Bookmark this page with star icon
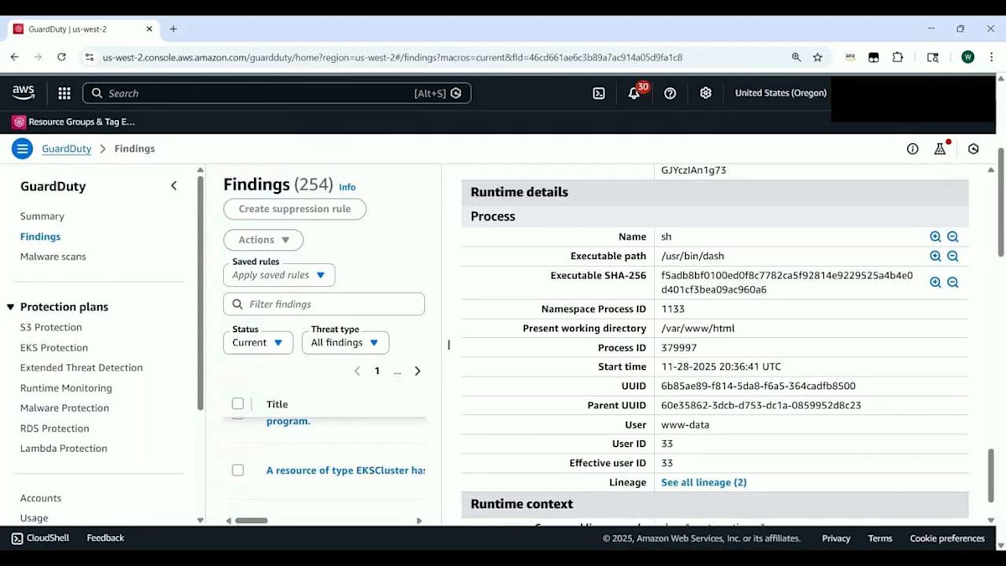The height and width of the screenshot is (566, 1006). click(817, 57)
